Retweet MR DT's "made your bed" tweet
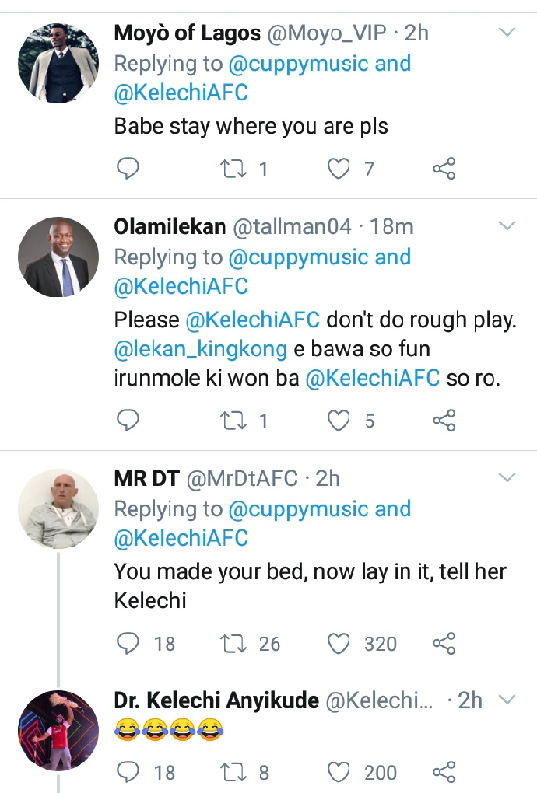The image size is (537, 793). point(233,644)
